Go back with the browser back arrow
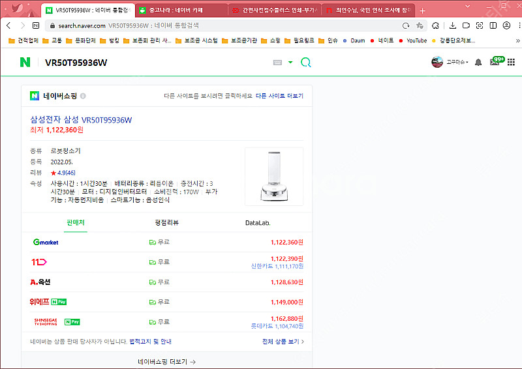The width and height of the screenshot is (522, 369). tap(8, 25)
